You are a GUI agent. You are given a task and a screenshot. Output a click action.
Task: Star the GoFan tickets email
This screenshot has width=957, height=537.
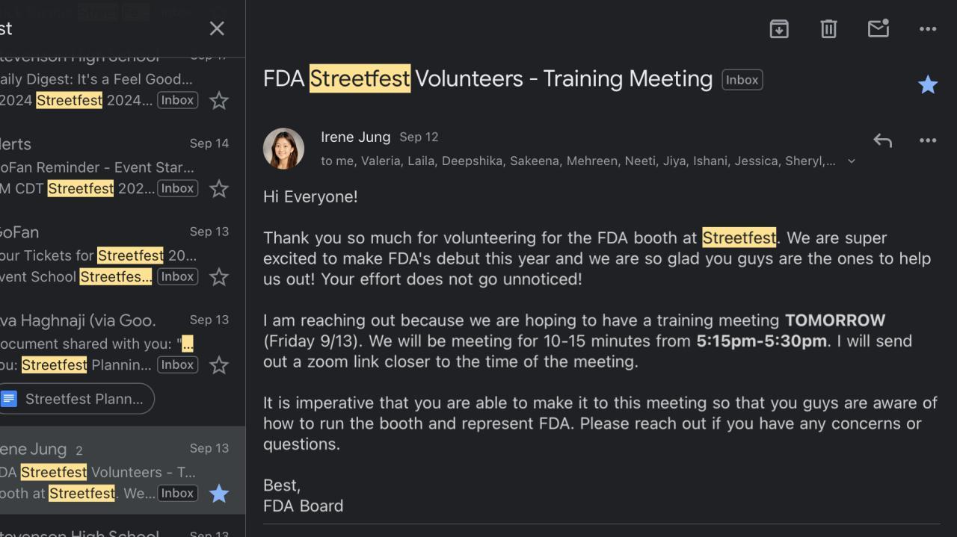click(219, 277)
